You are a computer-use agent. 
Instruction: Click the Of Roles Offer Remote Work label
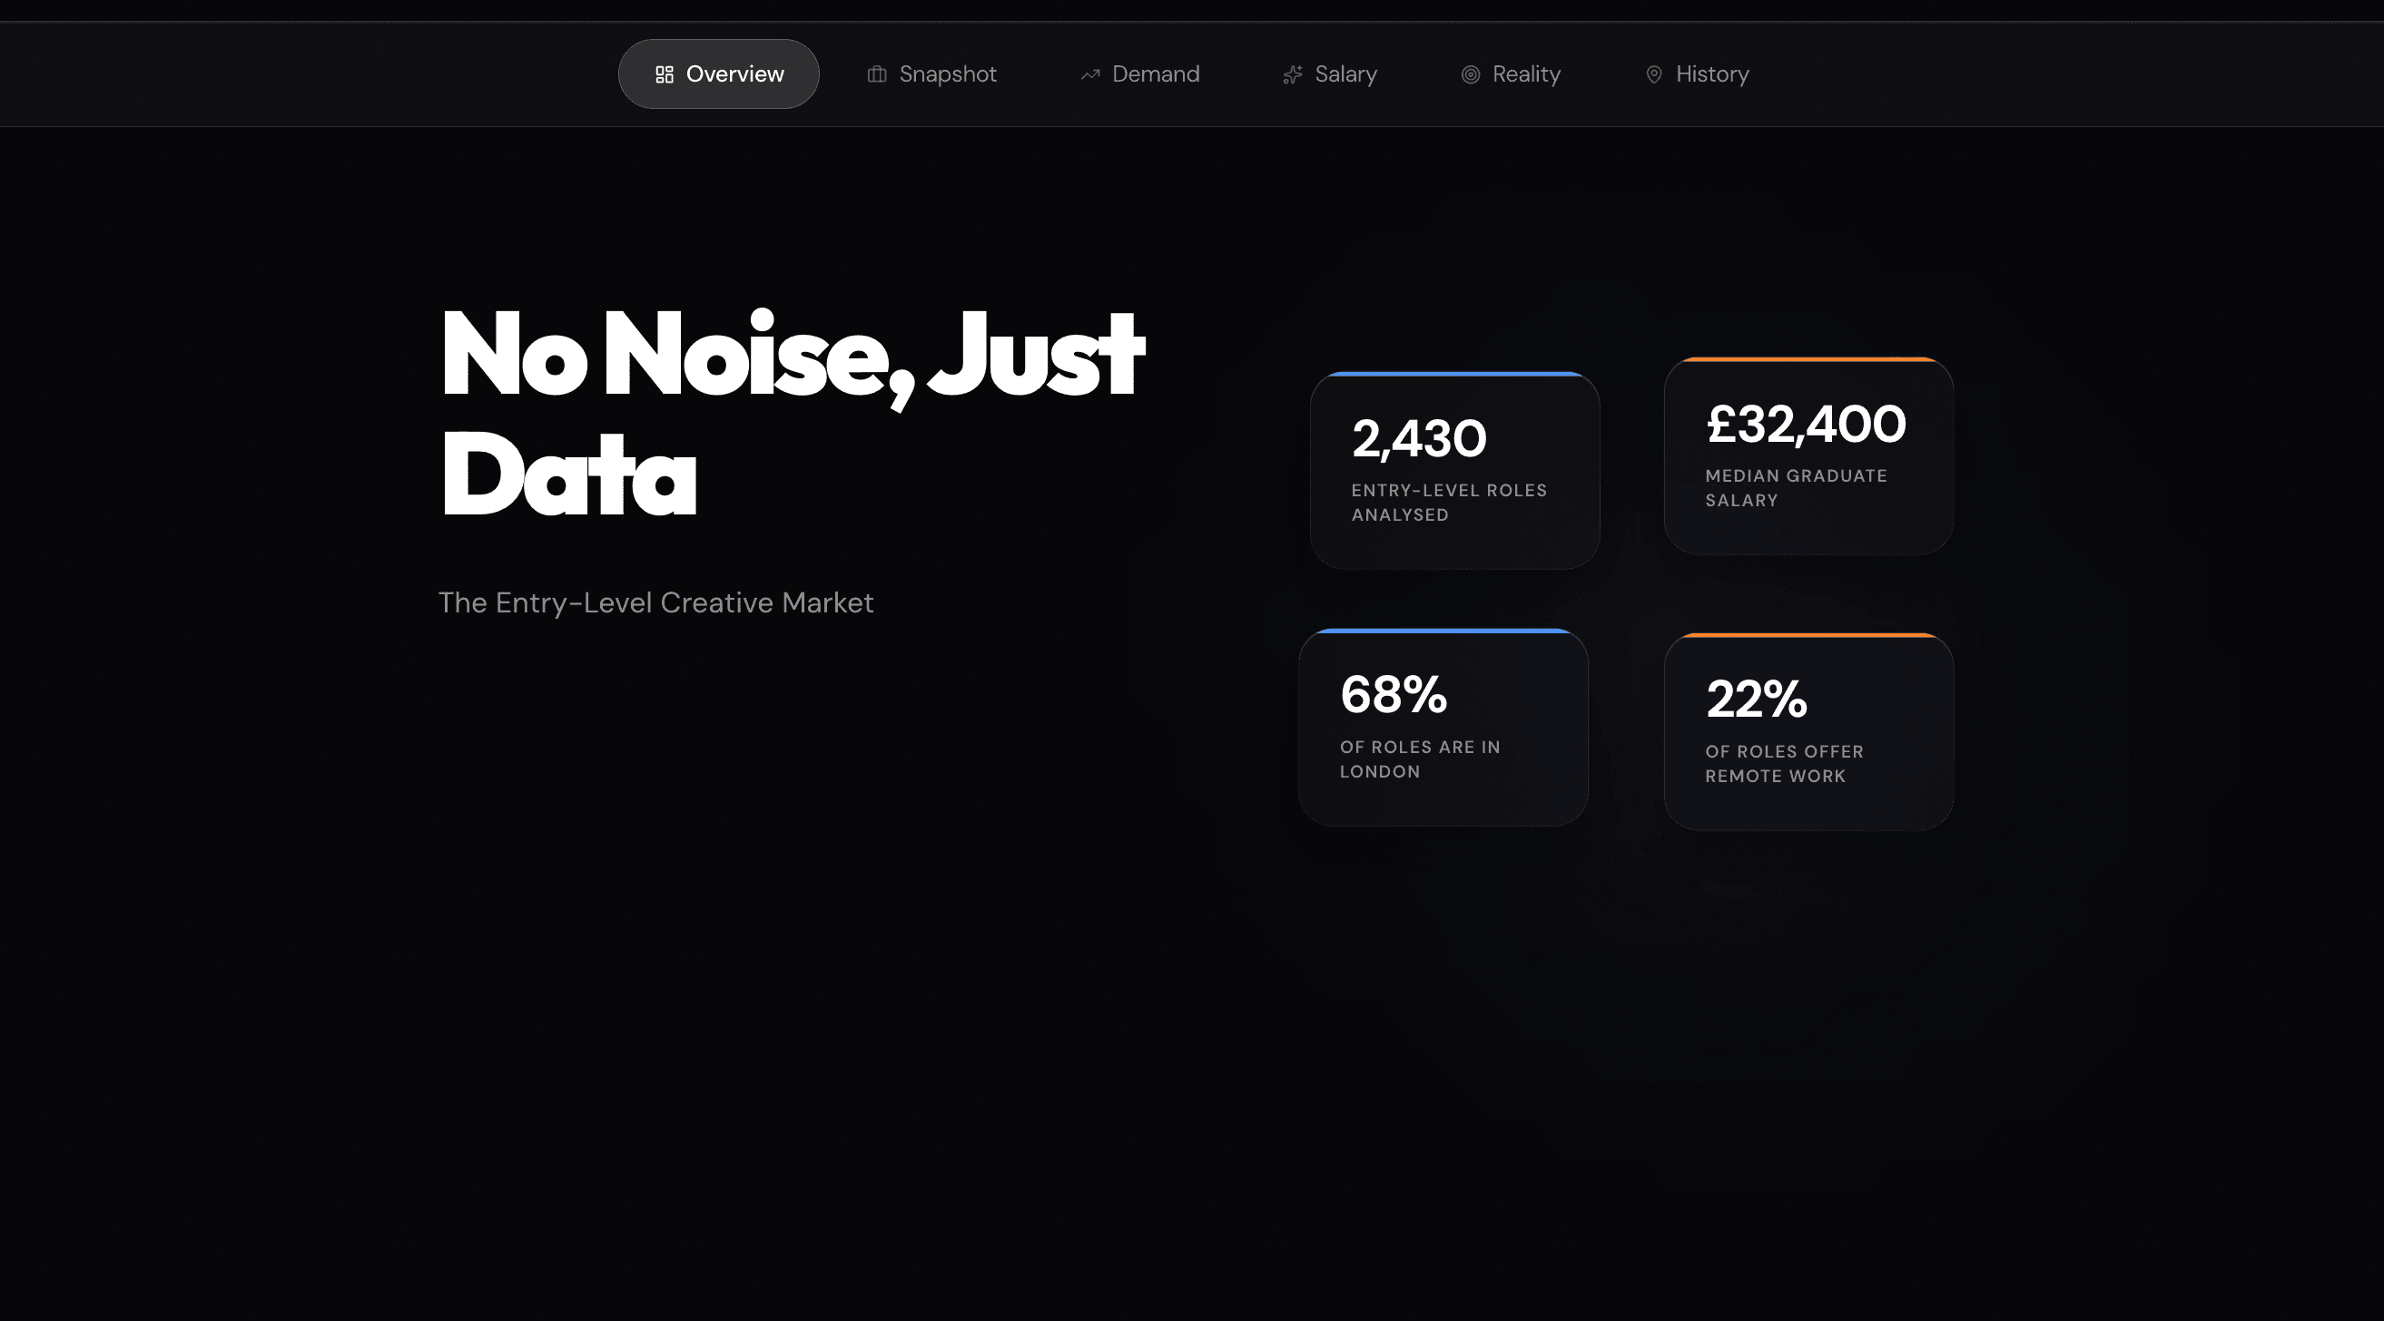click(x=1784, y=763)
